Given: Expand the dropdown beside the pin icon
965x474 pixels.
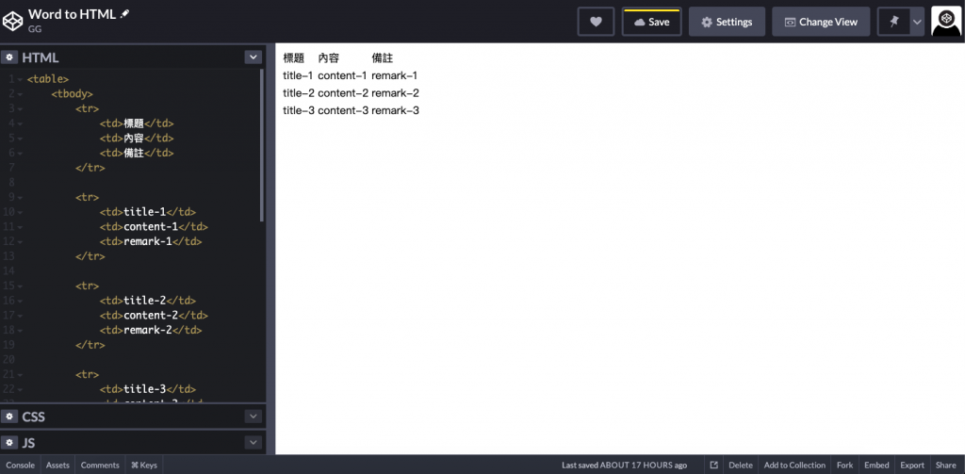Looking at the screenshot, I should click(918, 22).
